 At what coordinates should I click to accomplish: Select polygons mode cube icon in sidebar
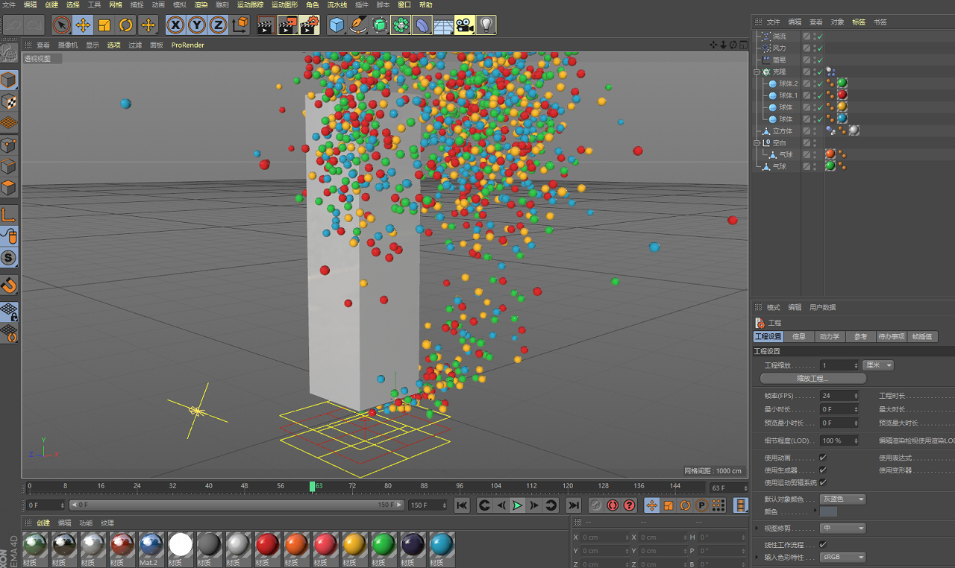coord(9,188)
